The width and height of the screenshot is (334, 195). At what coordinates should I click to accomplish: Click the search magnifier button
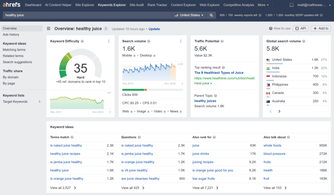pos(211,15)
